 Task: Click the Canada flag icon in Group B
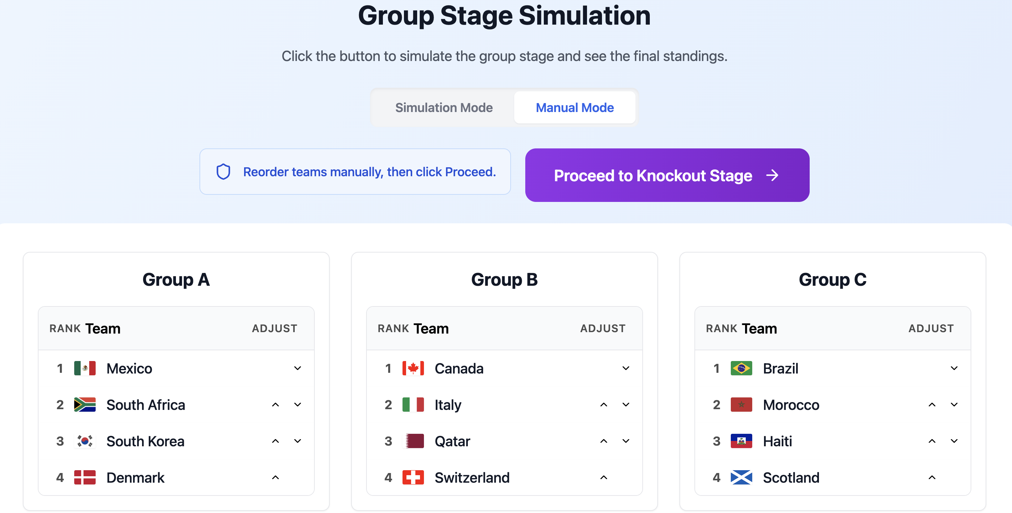point(413,368)
